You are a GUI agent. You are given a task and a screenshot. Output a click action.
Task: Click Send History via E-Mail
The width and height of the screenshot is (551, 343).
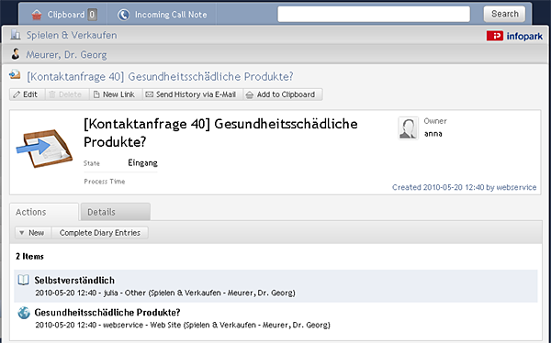[193, 94]
